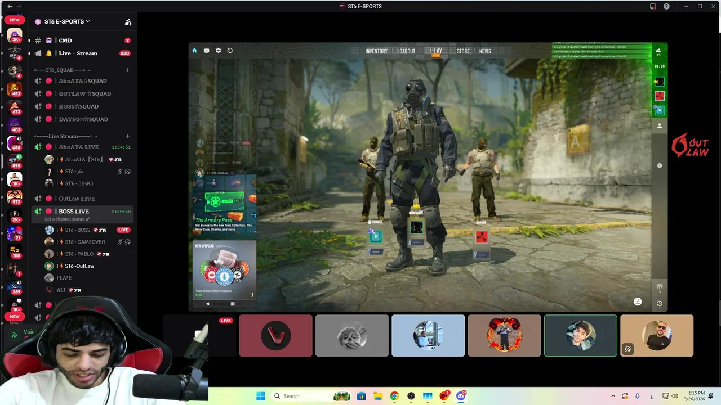
Task: Open the CMD text channel
Action: pyautogui.click(x=82, y=40)
